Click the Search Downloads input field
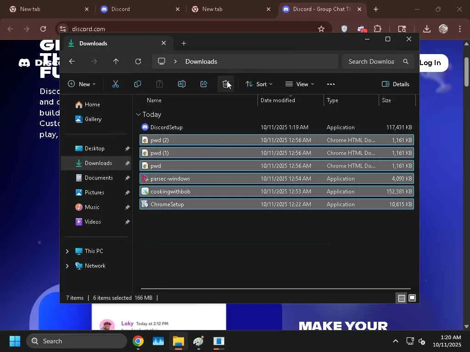Viewport: 470px width, 352px height. coord(371,61)
